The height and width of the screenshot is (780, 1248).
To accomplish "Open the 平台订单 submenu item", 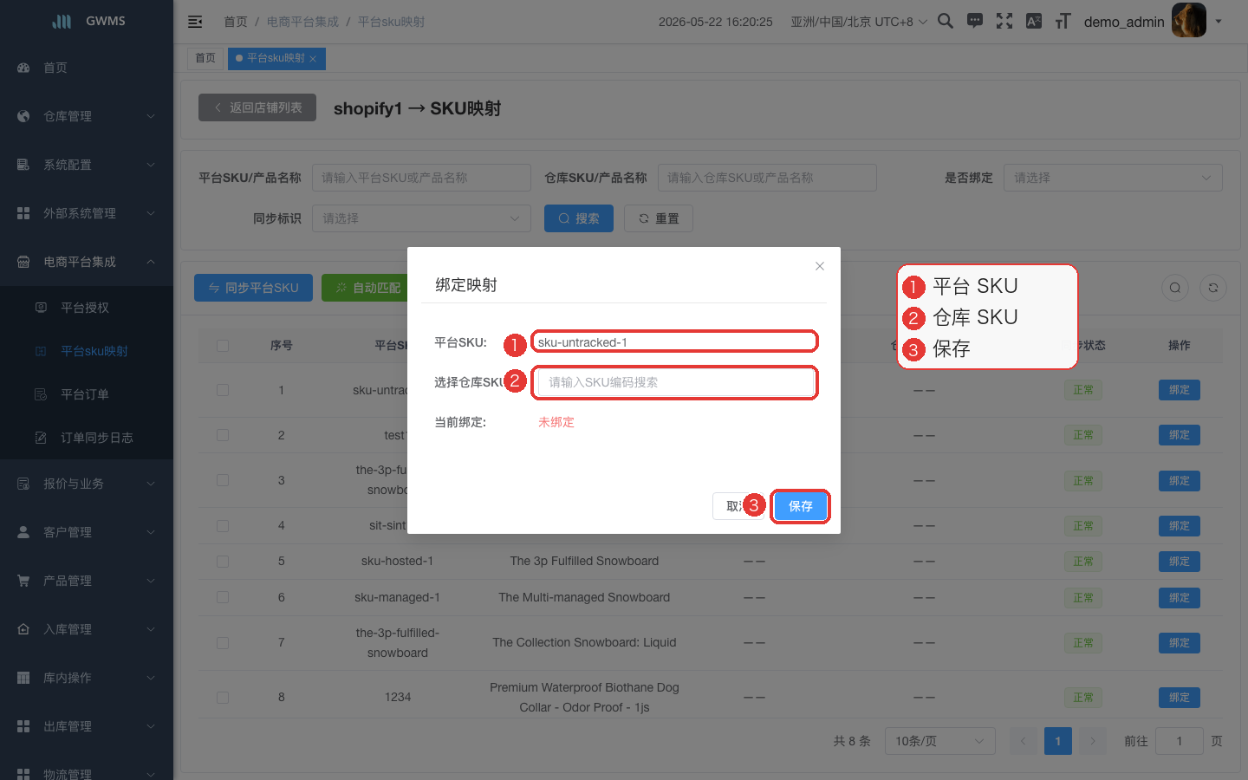I will coord(87,394).
